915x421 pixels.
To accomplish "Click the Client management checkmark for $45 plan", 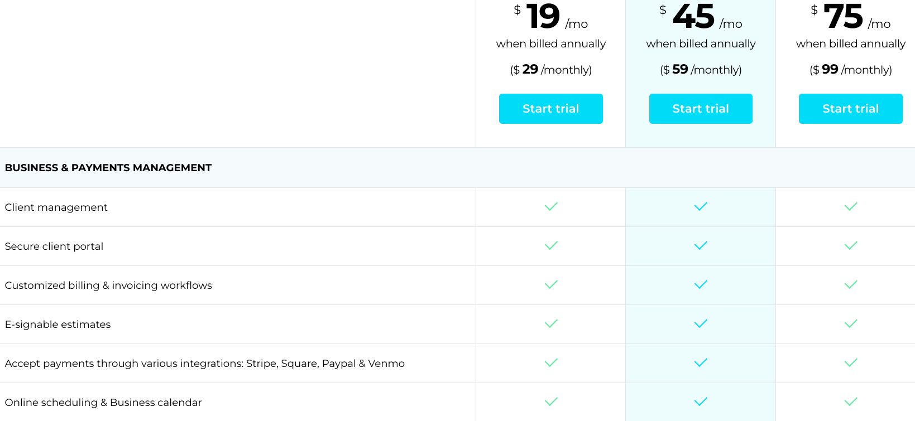I will coord(700,207).
